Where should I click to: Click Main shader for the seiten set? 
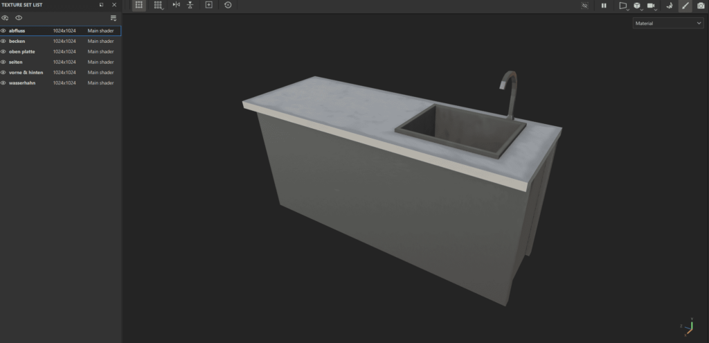[x=100, y=62]
